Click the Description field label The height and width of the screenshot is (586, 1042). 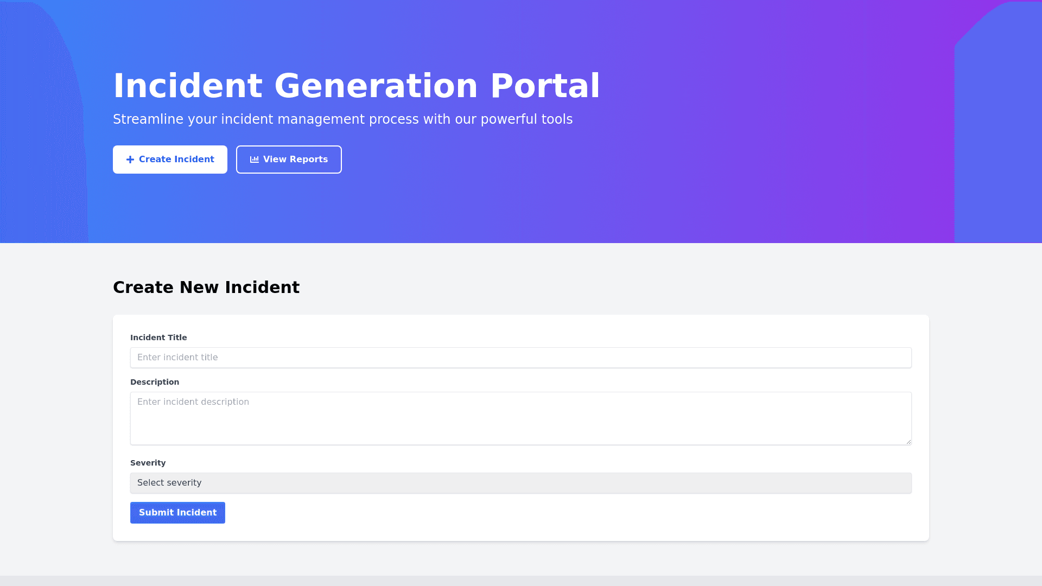pos(155,382)
